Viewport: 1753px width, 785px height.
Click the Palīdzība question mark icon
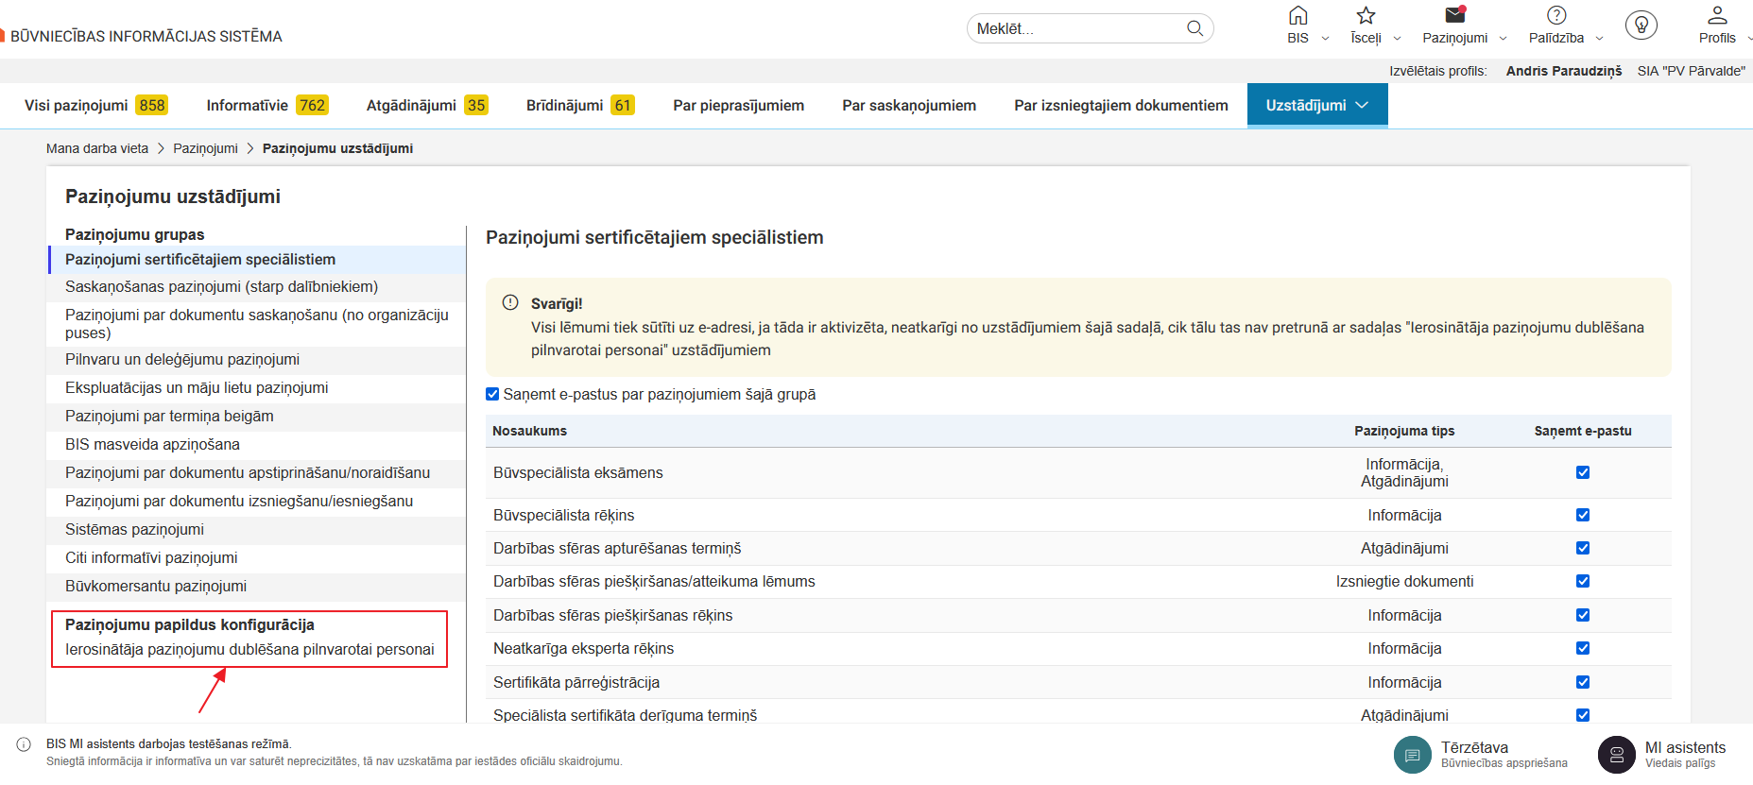pyautogui.click(x=1555, y=16)
